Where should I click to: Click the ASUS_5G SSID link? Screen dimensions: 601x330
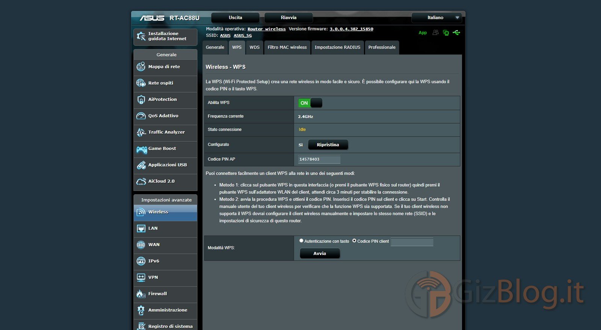[x=243, y=35]
